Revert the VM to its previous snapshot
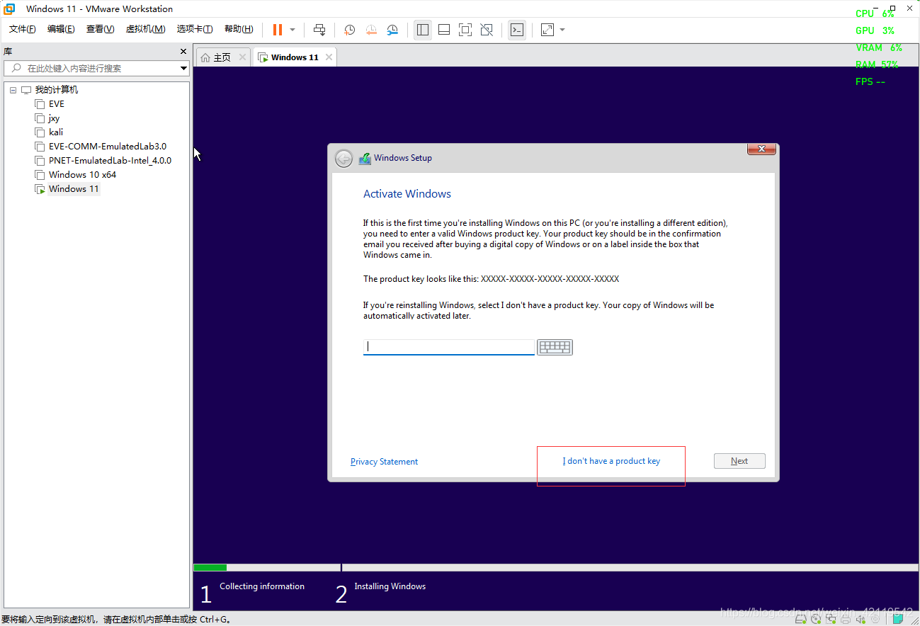Screen dimensions: 920x626 pyautogui.click(x=371, y=30)
